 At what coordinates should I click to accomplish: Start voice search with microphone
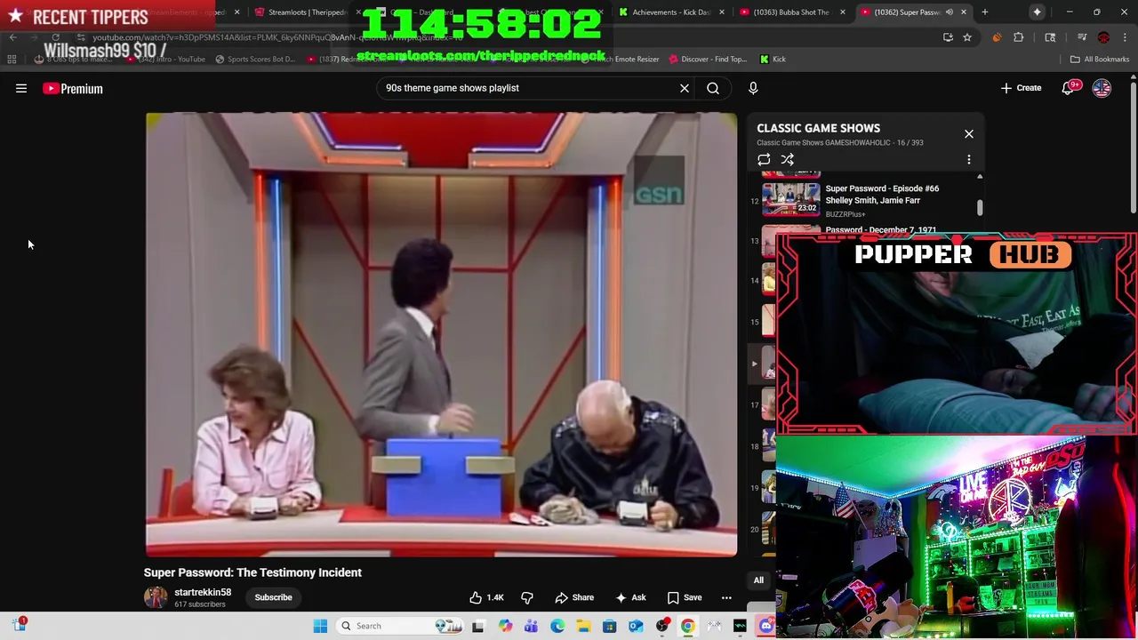point(753,88)
